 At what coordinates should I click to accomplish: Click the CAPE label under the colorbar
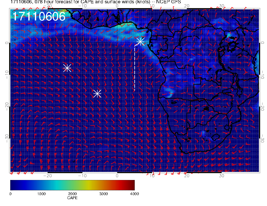[x=72, y=198]
